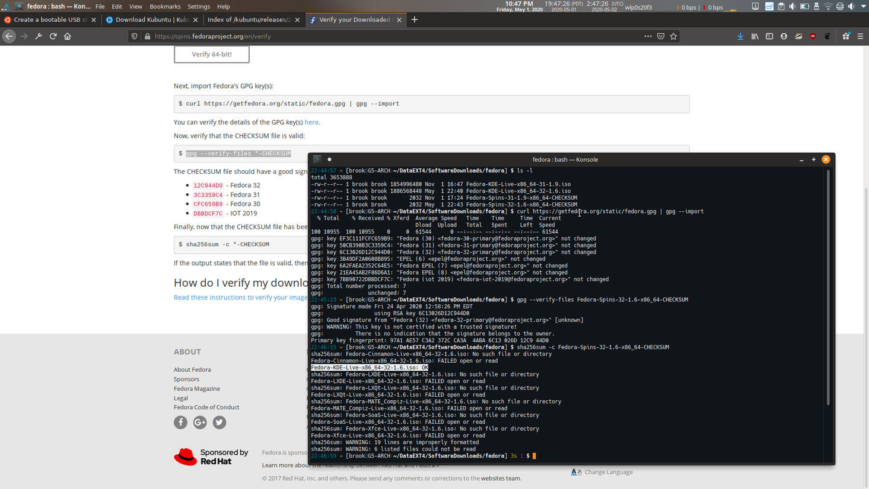Open the Google Plus icon in the footer
Viewport: 869px width, 489px height.
click(200, 423)
